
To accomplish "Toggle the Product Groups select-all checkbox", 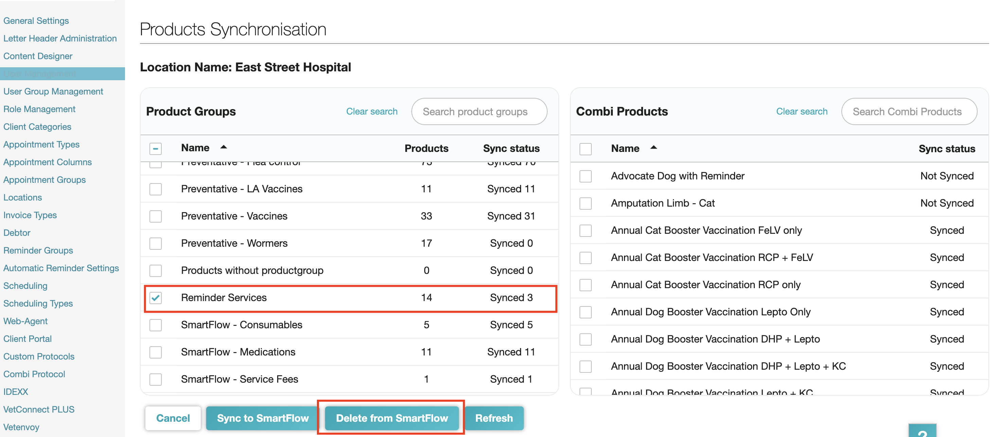I will [x=156, y=148].
